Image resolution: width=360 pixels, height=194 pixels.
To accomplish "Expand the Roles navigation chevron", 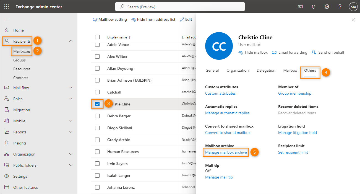I will pos(71,99).
